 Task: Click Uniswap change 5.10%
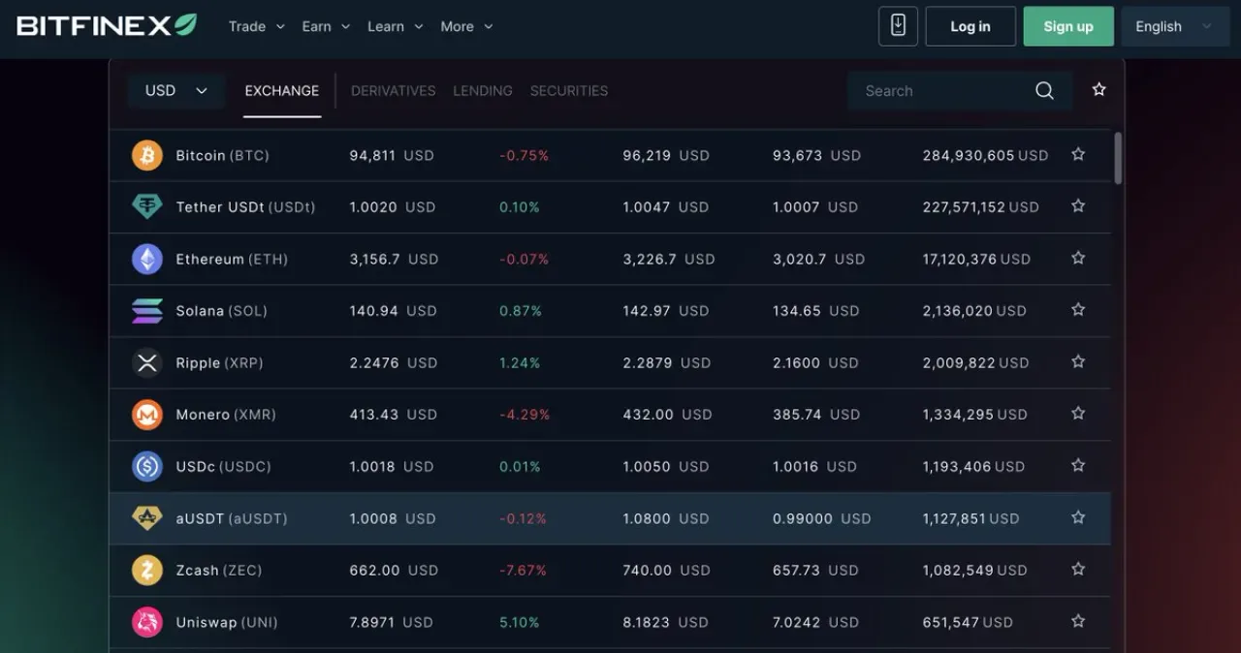[x=520, y=622]
